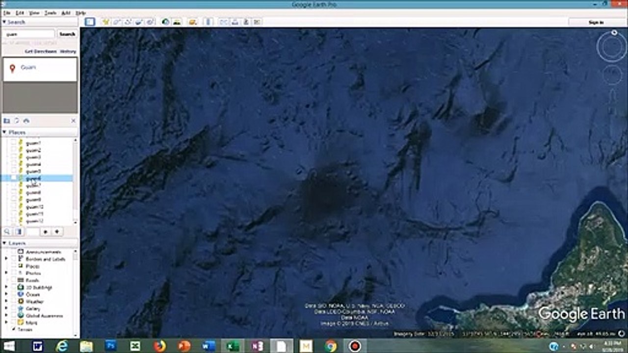Select the Add Polygon tool
This screenshot has width=628, height=353.
(x=117, y=22)
